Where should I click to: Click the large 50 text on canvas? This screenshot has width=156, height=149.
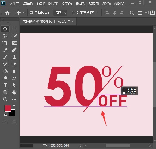[73, 86]
